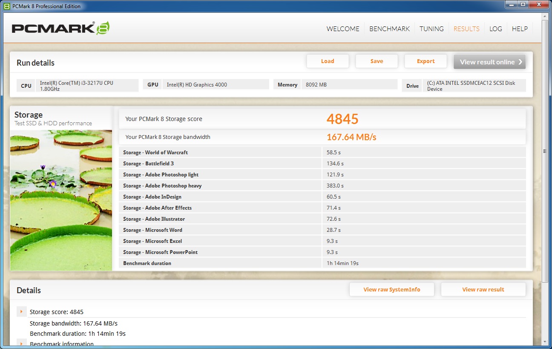Go to the TUNING tab
The image size is (552, 349).
(431, 29)
